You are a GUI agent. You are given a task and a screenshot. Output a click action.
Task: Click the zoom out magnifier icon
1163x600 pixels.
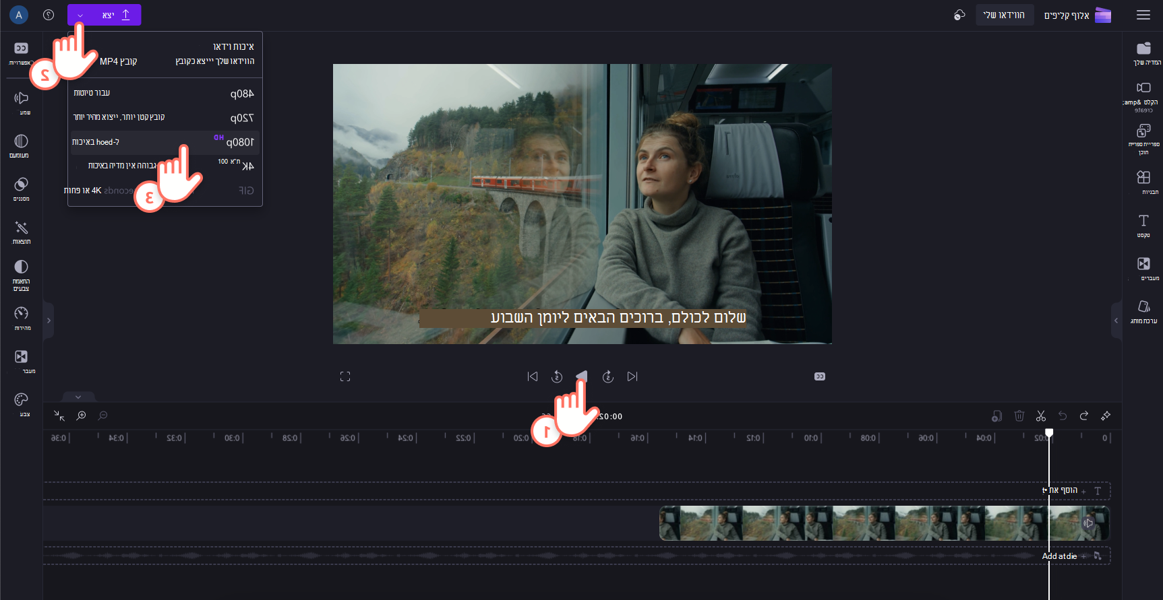[x=103, y=415]
